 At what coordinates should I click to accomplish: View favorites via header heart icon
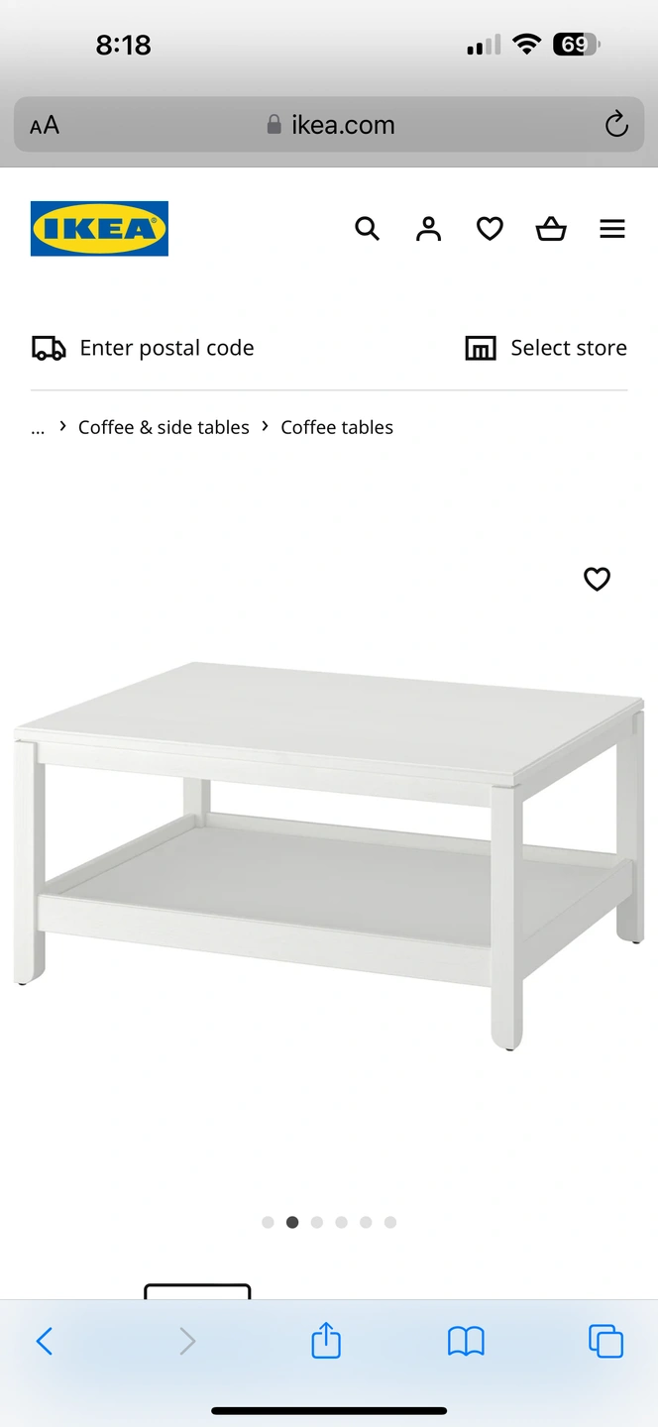point(490,229)
